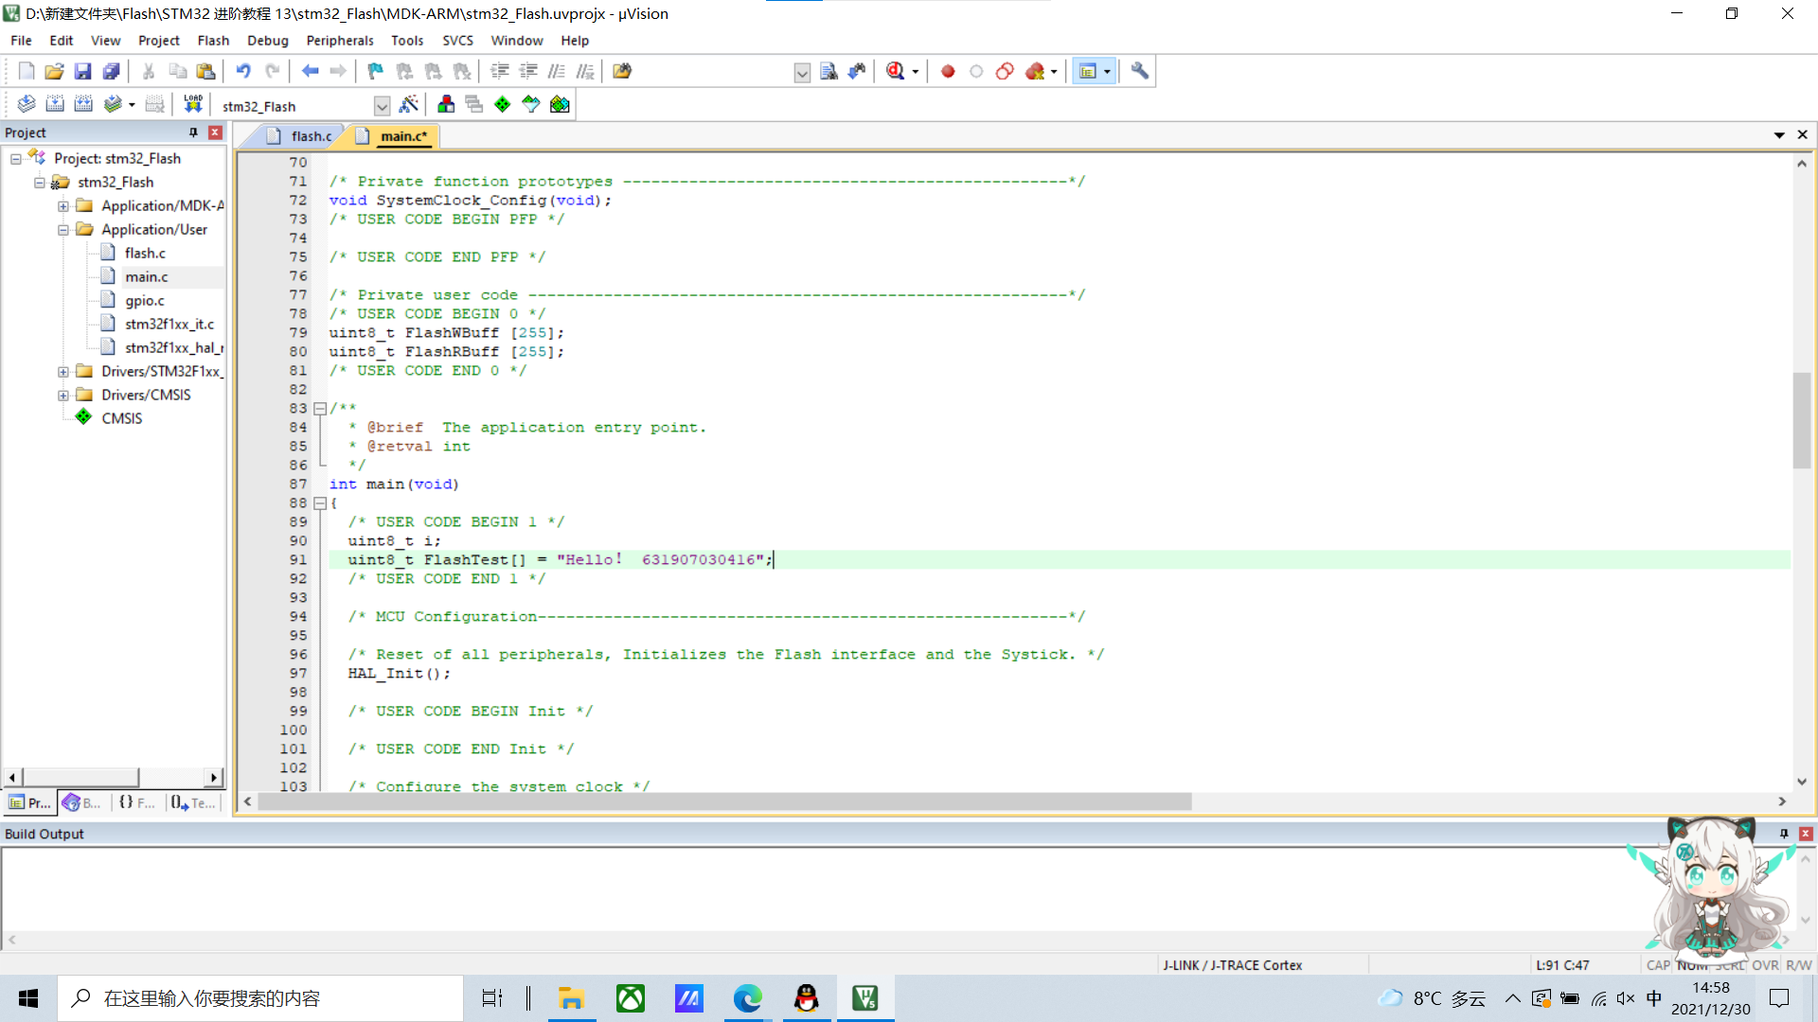
Task: Expand the Application/MDK-A folder
Action: point(63,206)
